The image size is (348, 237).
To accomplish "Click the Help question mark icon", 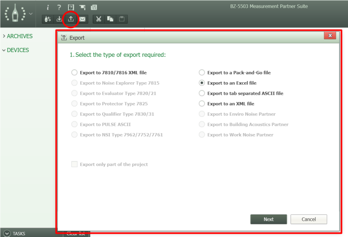I will (58, 7).
